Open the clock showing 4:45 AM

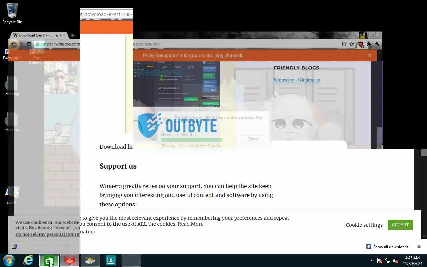[412, 261]
